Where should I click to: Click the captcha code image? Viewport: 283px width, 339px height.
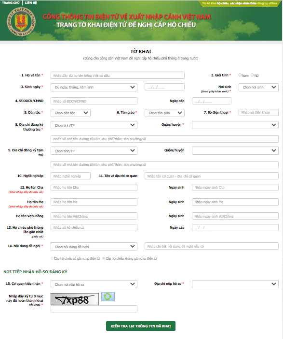click(75, 299)
